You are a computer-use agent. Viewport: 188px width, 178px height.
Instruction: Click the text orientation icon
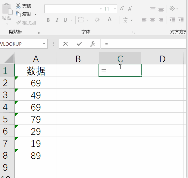(172, 9)
